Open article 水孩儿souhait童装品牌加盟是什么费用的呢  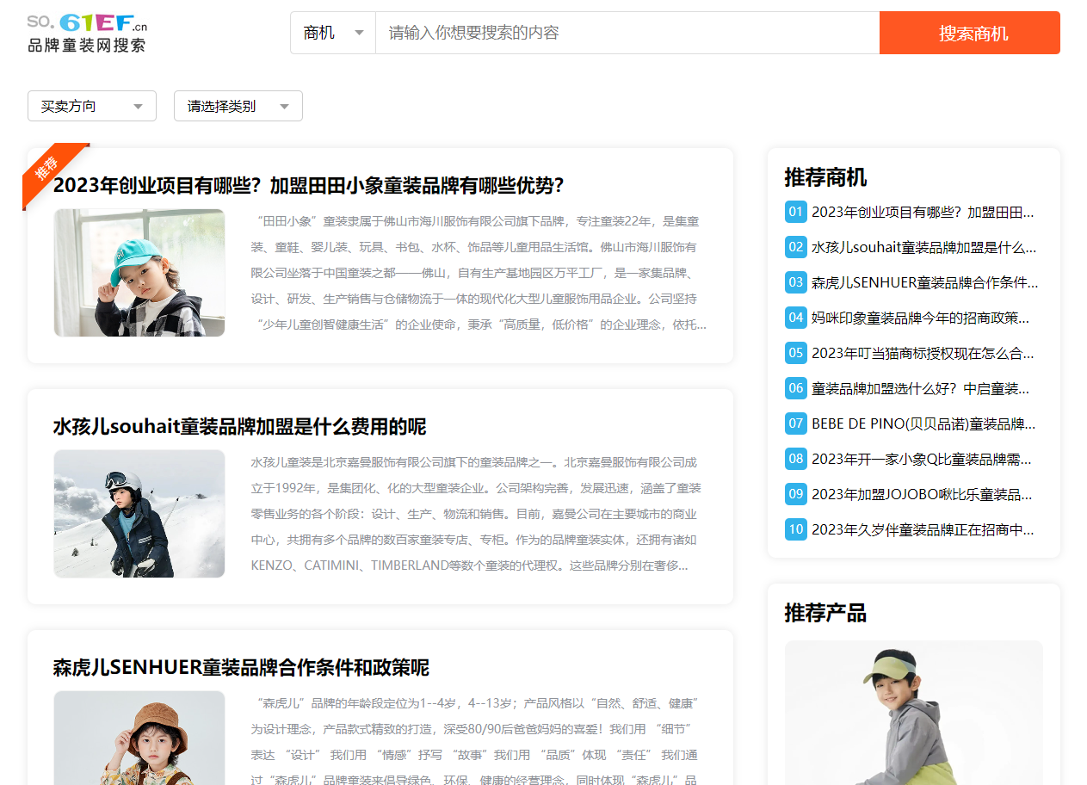pyautogui.click(x=239, y=427)
